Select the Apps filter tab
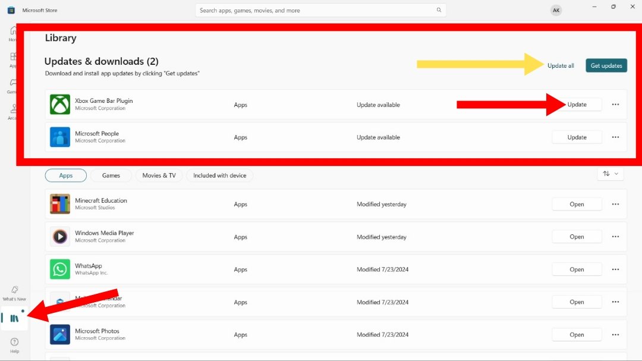This screenshot has height=361, width=642. (65, 175)
